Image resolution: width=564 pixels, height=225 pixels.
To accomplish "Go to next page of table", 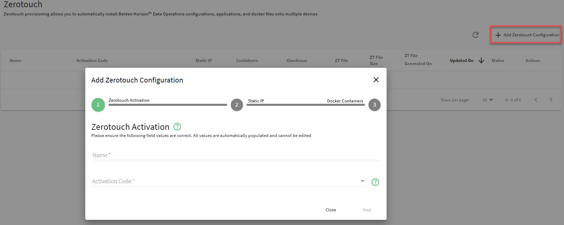I will coord(551,100).
